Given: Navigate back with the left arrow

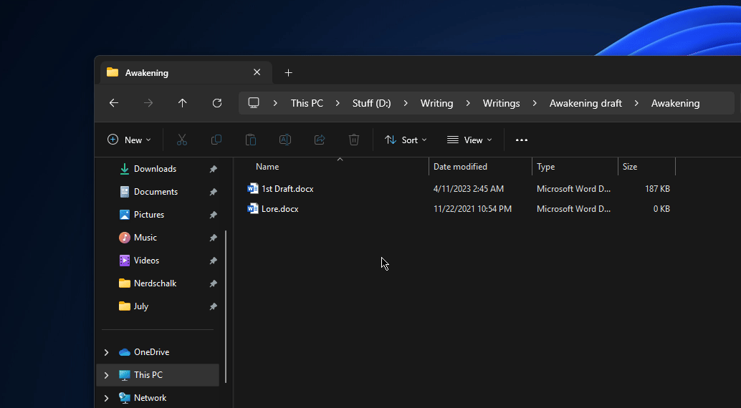Looking at the screenshot, I should tap(114, 103).
